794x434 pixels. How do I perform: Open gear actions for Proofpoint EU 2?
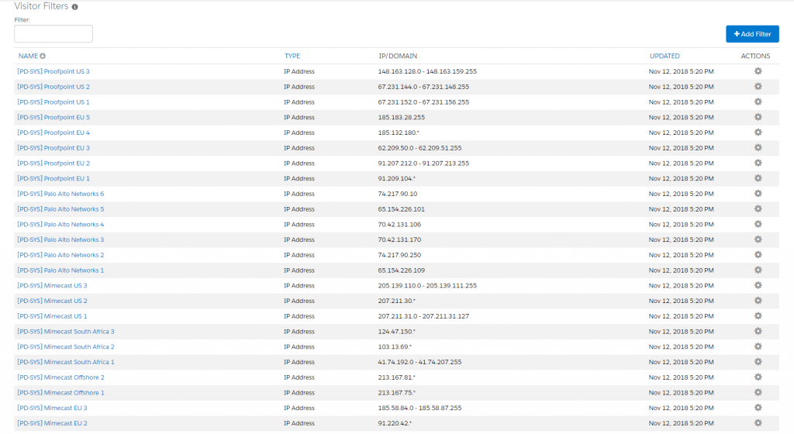point(758,163)
